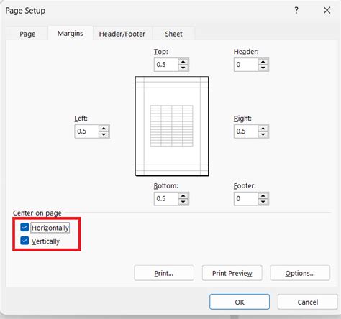Click the "Page Setup" title text

tap(25, 11)
